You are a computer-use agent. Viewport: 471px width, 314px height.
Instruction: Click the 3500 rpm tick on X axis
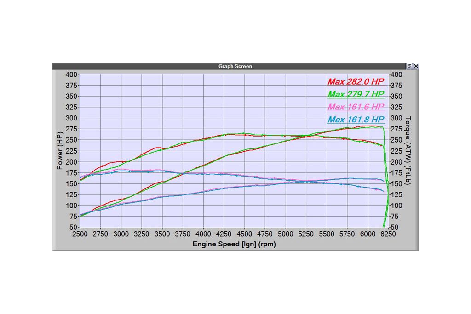tap(162, 234)
